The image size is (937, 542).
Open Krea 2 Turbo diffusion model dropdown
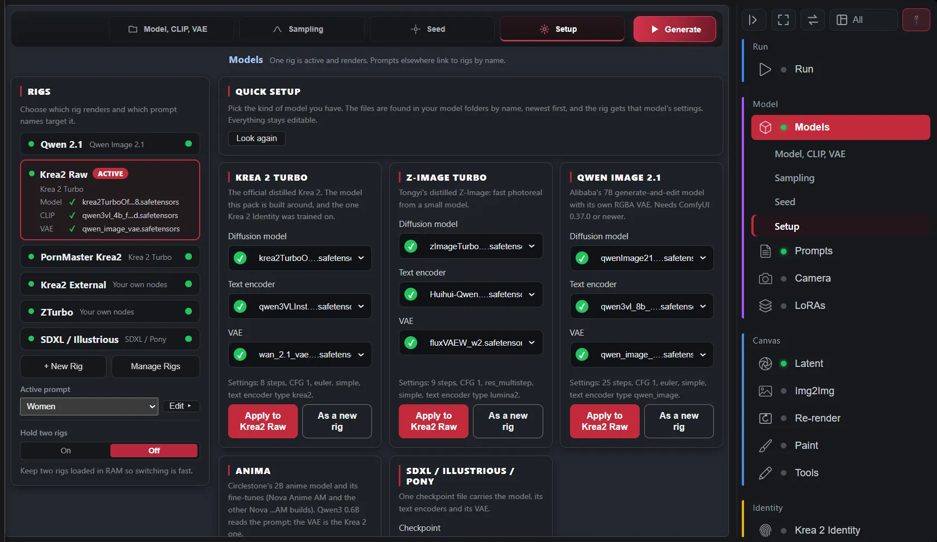[x=300, y=258]
